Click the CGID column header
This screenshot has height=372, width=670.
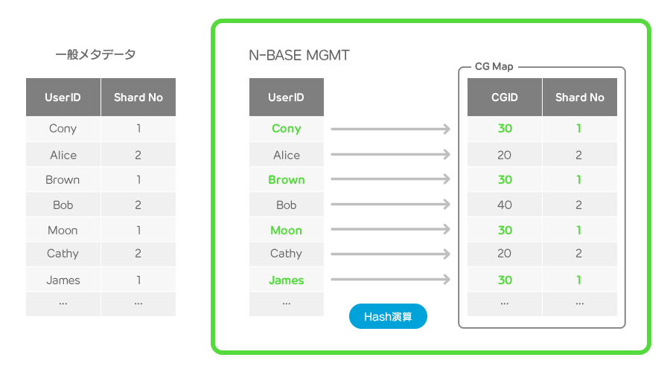[505, 97]
